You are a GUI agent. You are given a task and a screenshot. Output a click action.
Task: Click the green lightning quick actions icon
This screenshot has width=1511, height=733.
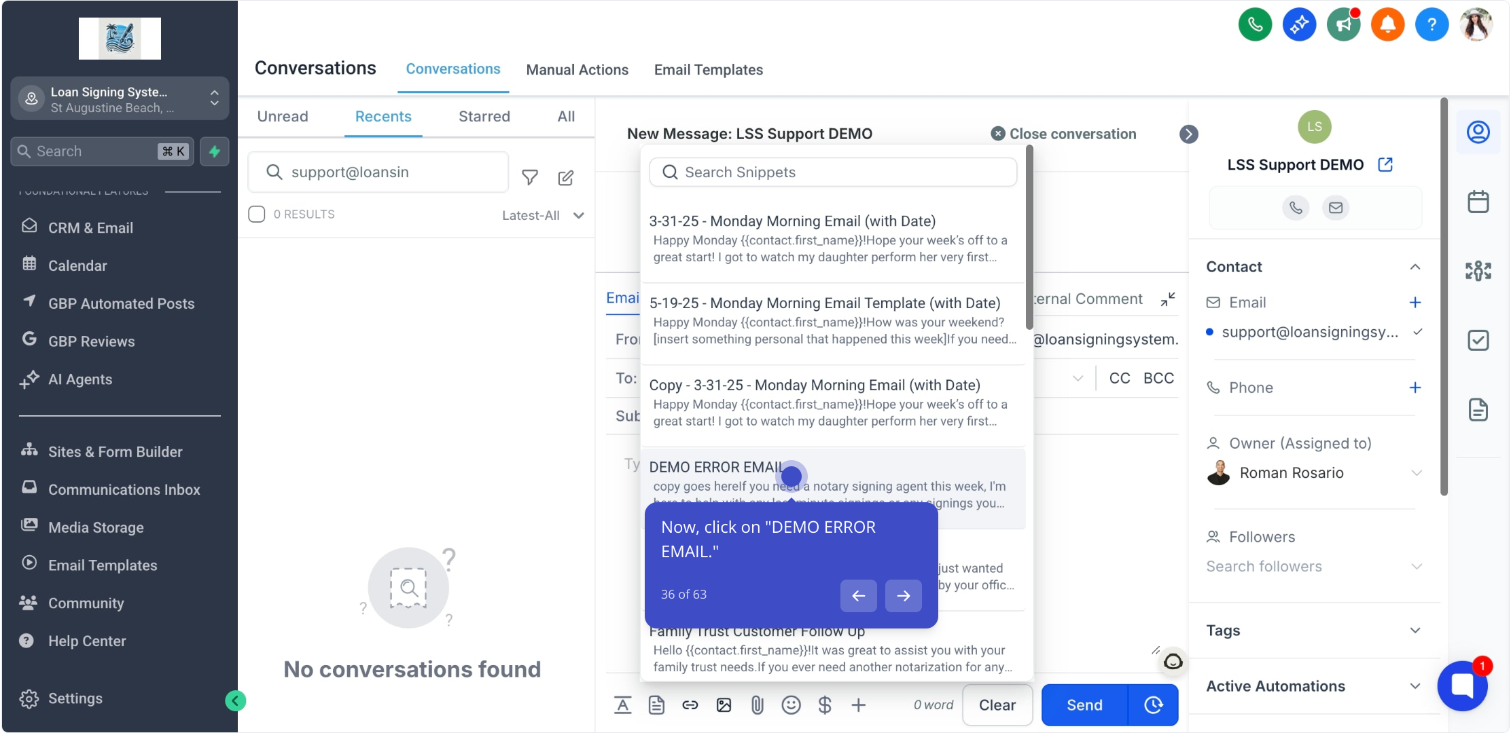(x=215, y=151)
